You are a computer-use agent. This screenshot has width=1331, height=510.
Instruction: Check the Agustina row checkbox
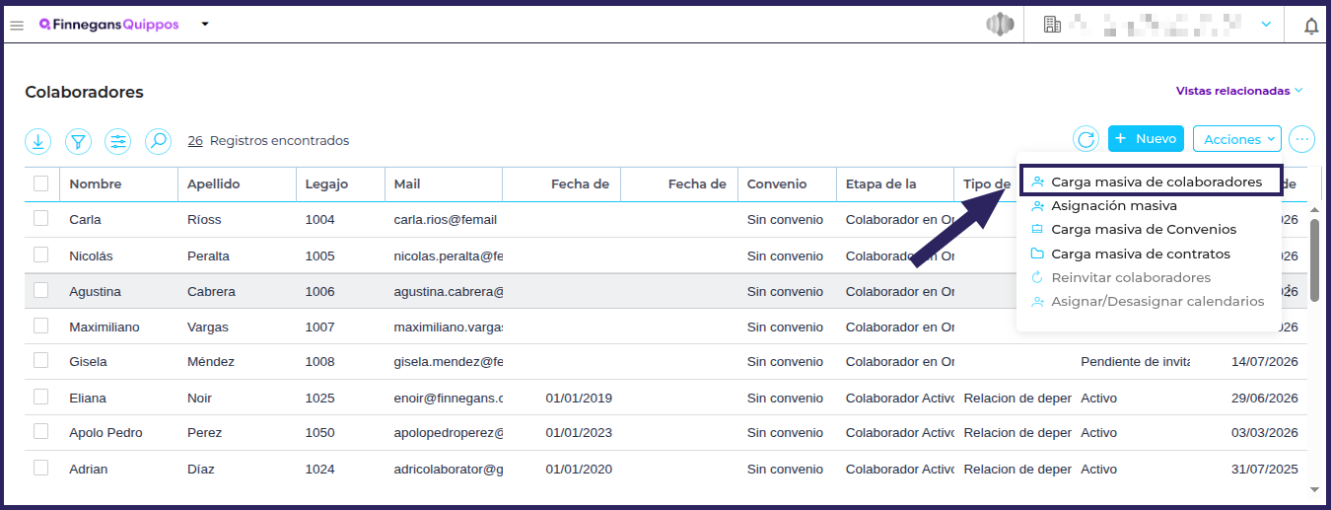41,290
